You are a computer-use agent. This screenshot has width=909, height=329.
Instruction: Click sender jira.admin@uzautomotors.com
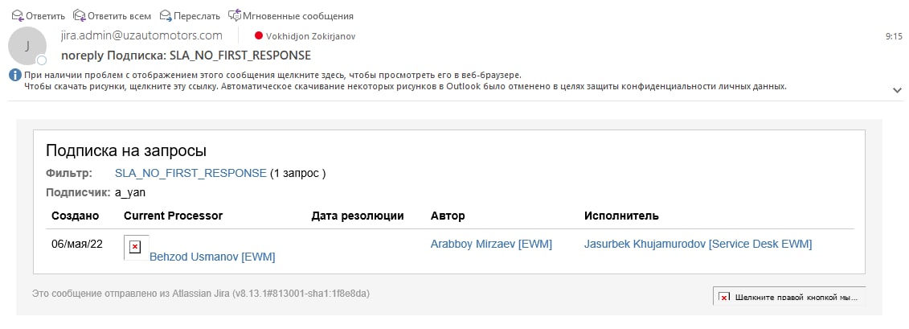pyautogui.click(x=141, y=35)
